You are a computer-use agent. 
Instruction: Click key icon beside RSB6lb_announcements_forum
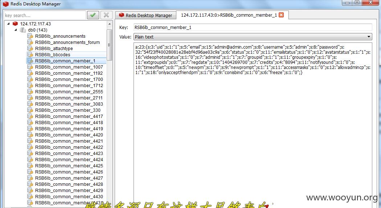pos(30,42)
